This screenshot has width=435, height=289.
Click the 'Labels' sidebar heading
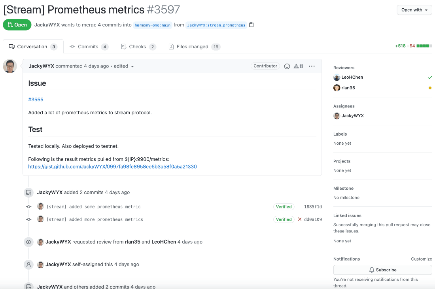[x=340, y=134]
